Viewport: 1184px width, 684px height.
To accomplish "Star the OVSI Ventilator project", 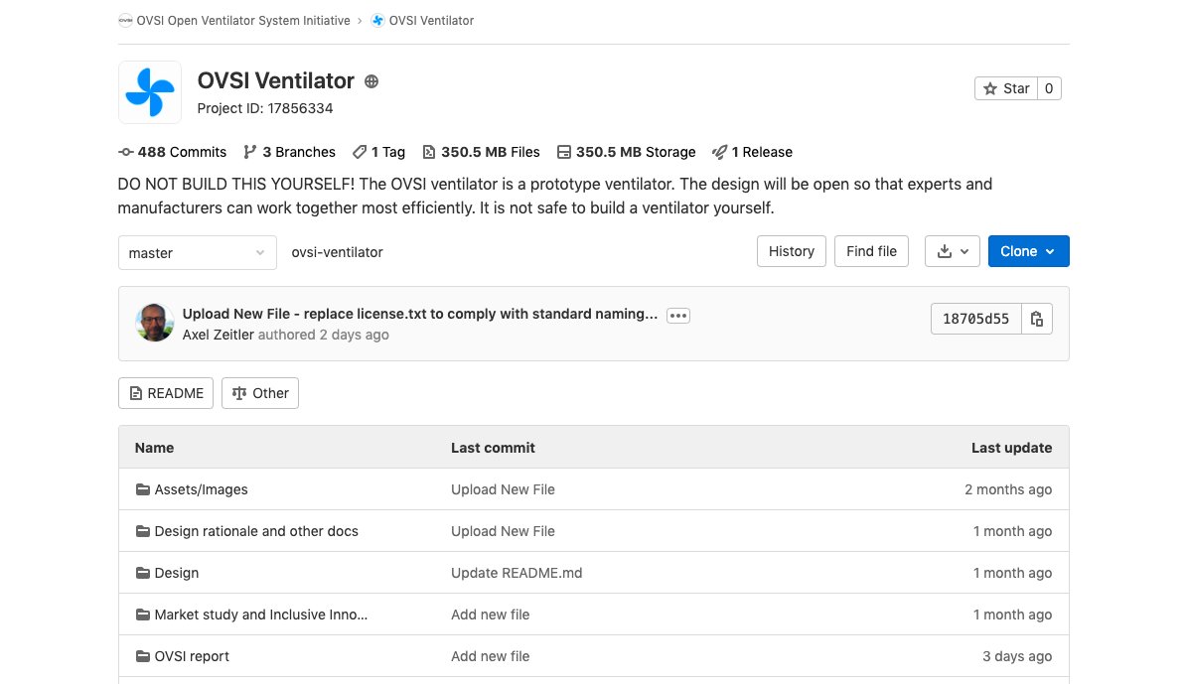I will click(x=1006, y=88).
